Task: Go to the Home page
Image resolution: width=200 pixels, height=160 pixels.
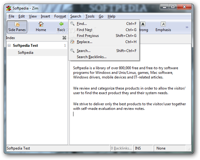Action: (x=41, y=27)
